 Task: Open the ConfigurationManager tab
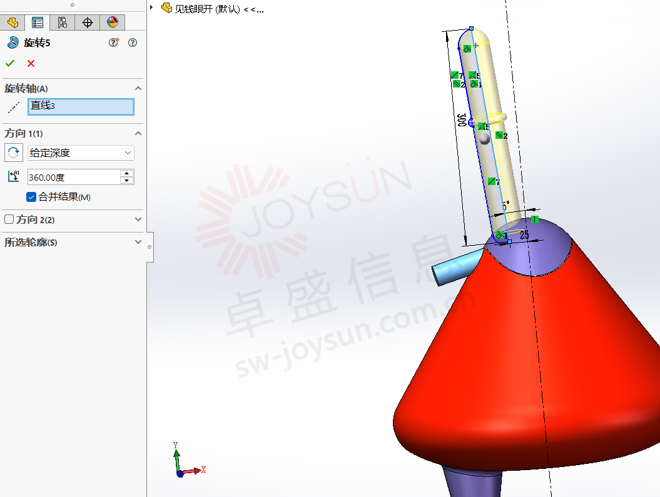[x=63, y=23]
